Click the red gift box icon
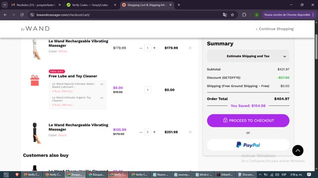The width and height of the screenshot is (318, 178). click(35, 80)
